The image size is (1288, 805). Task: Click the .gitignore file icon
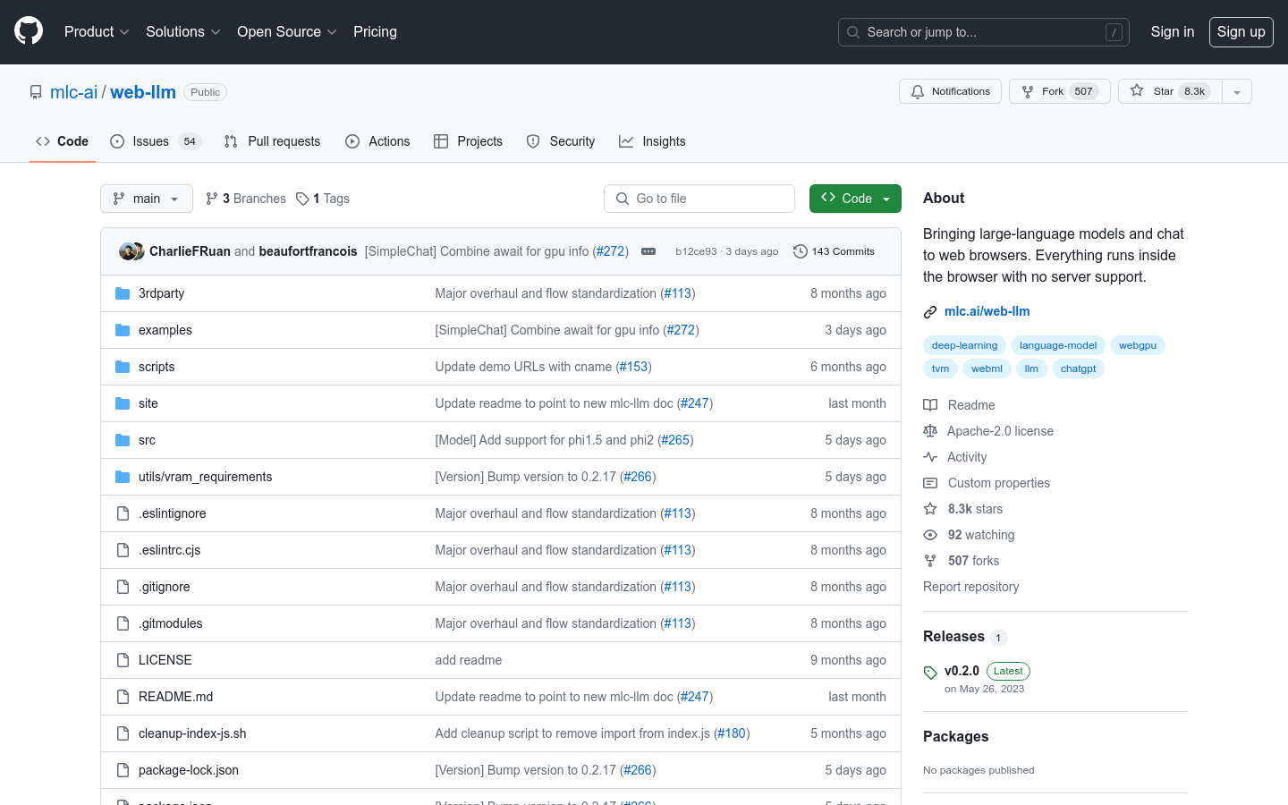click(123, 587)
